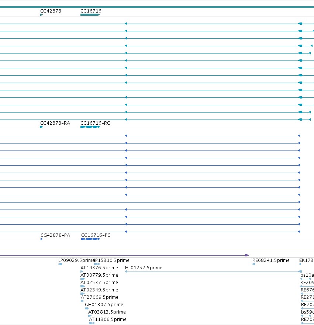Select the CG16716-PC protein label

pos(96,235)
